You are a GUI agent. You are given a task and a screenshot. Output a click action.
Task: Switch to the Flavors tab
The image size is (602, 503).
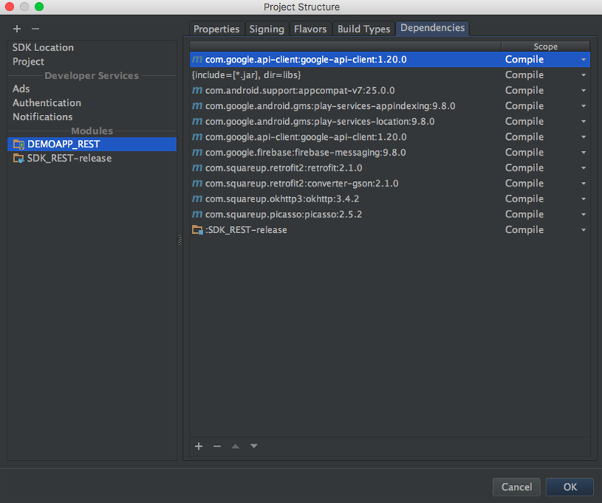310,29
